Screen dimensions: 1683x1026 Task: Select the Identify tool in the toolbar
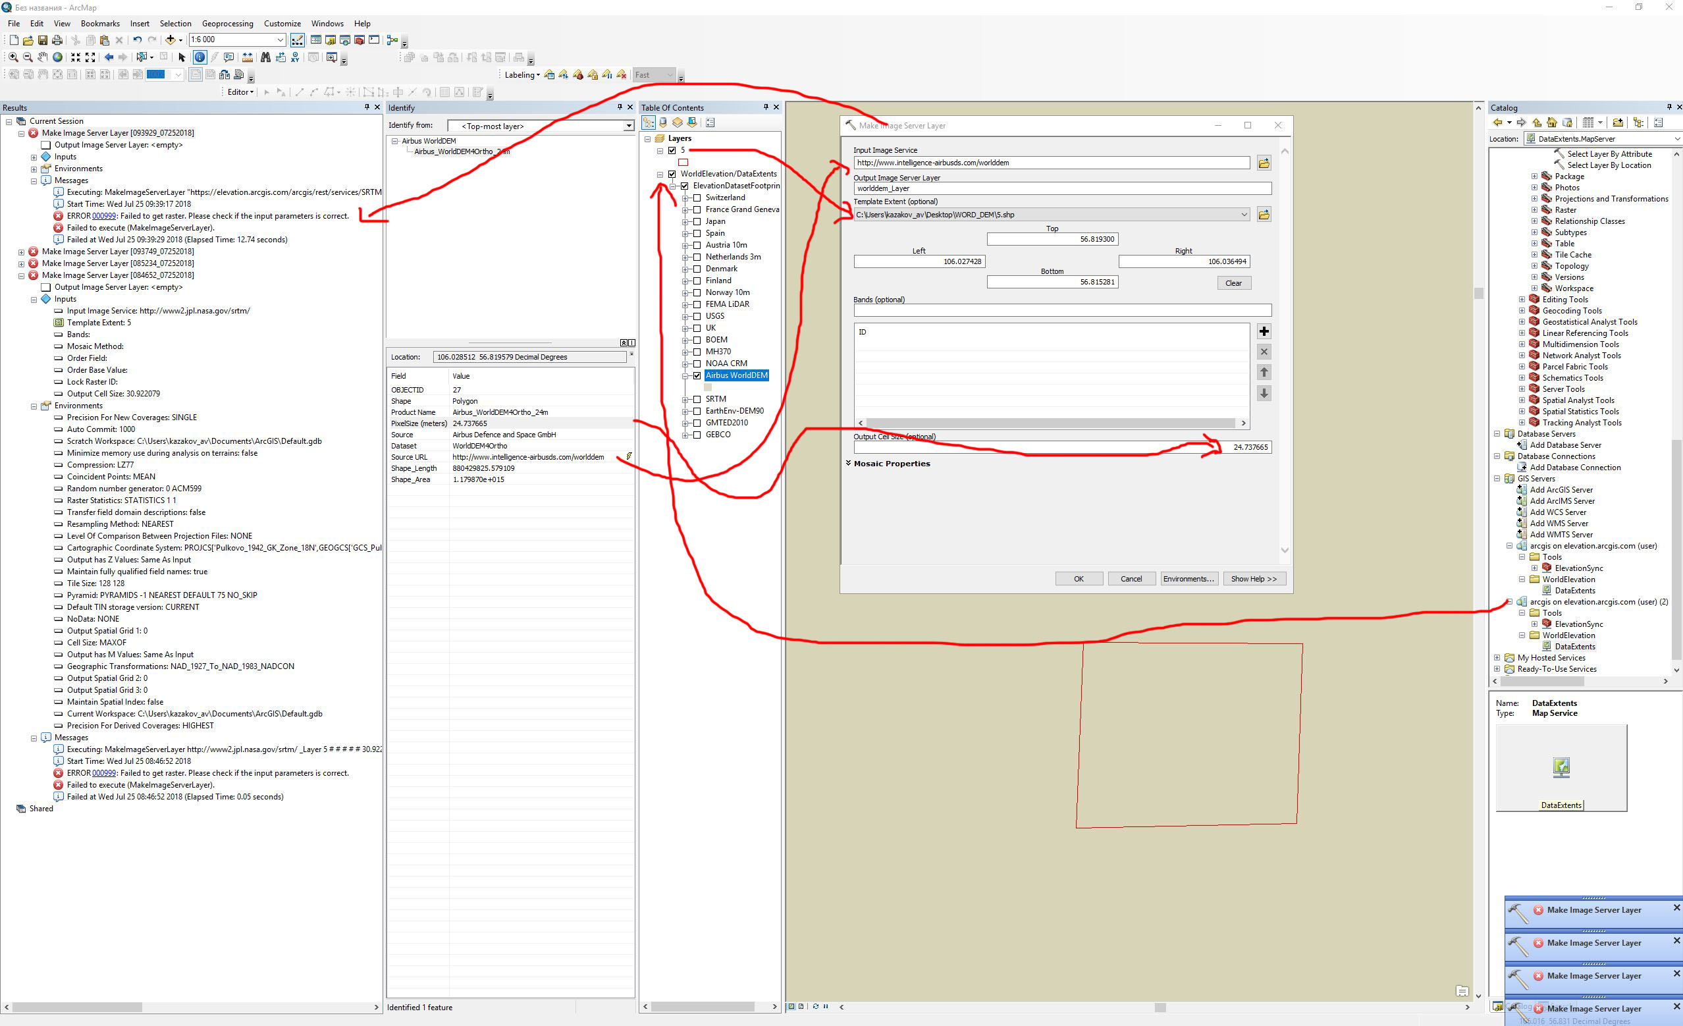[200, 57]
